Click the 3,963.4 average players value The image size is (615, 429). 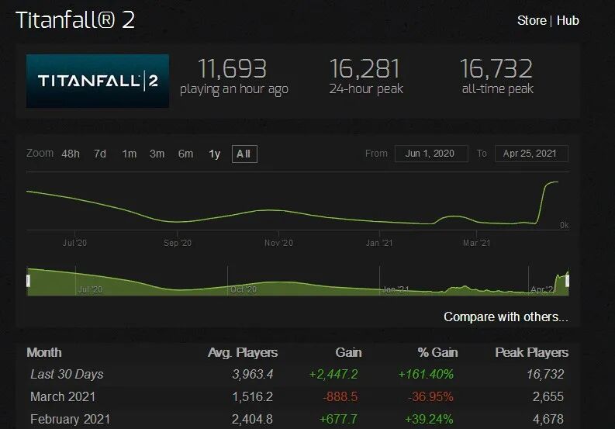[x=253, y=374]
